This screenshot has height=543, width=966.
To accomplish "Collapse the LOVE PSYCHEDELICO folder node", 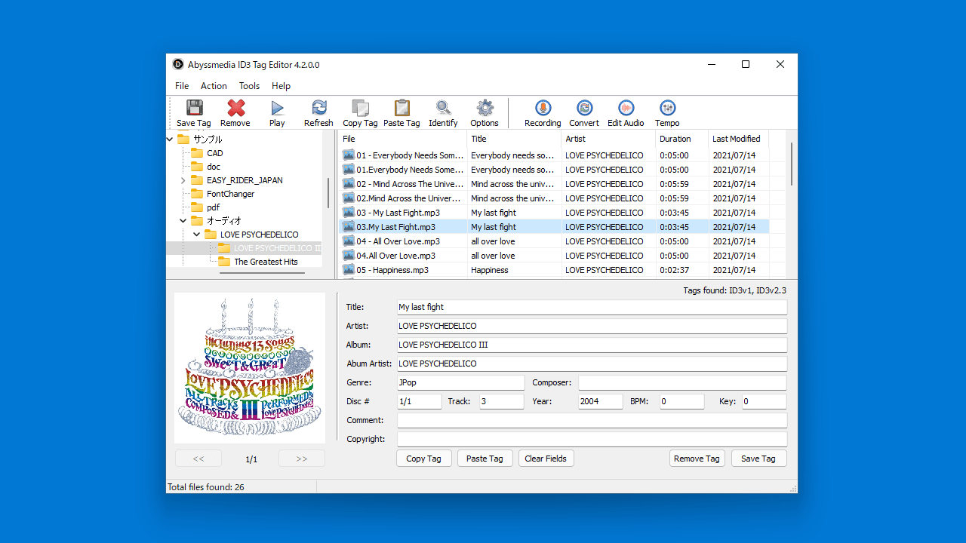I will click(x=196, y=235).
